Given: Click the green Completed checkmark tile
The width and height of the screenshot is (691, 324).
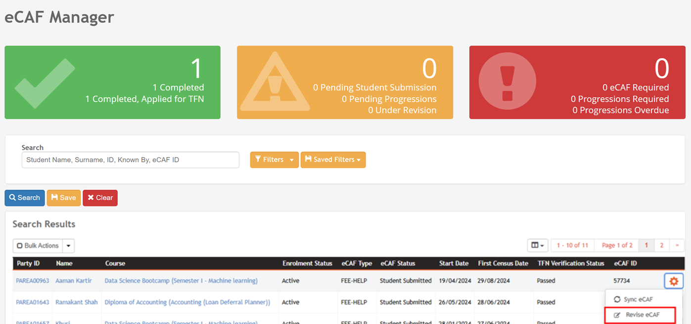Looking at the screenshot, I should (x=112, y=82).
